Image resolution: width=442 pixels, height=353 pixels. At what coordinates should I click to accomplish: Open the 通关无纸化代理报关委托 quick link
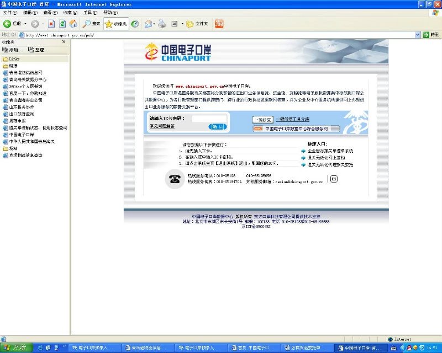[x=330, y=165]
